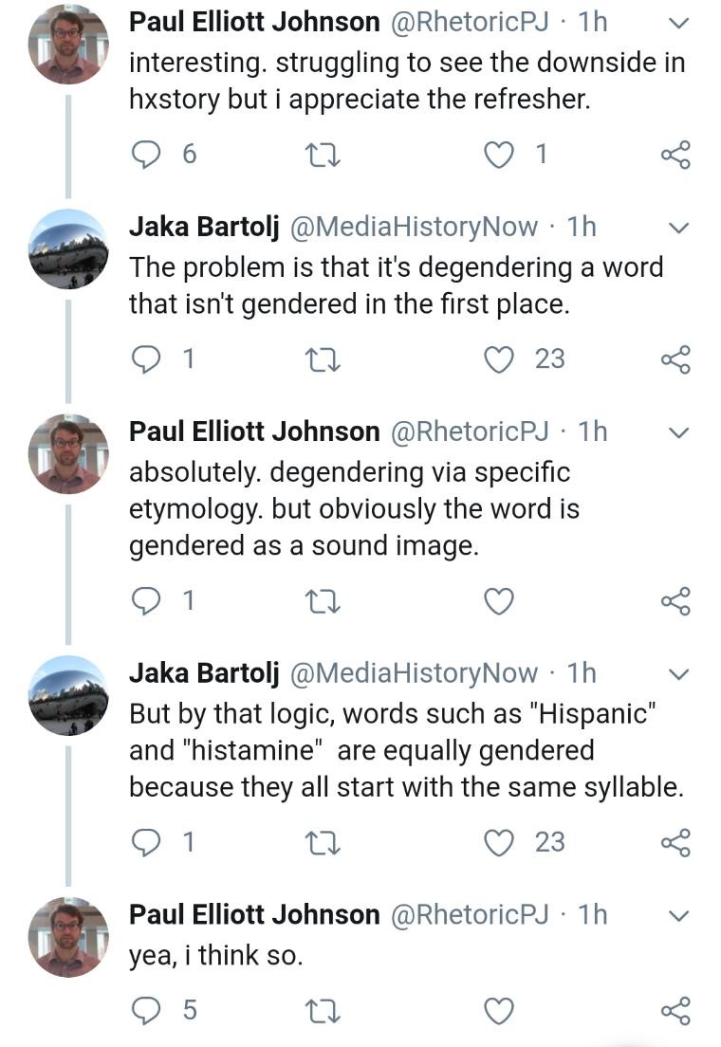Open Paul Elliott Johnson's name on the "yea, i think so" tweet
This screenshot has height=1047, width=721.
(254, 914)
